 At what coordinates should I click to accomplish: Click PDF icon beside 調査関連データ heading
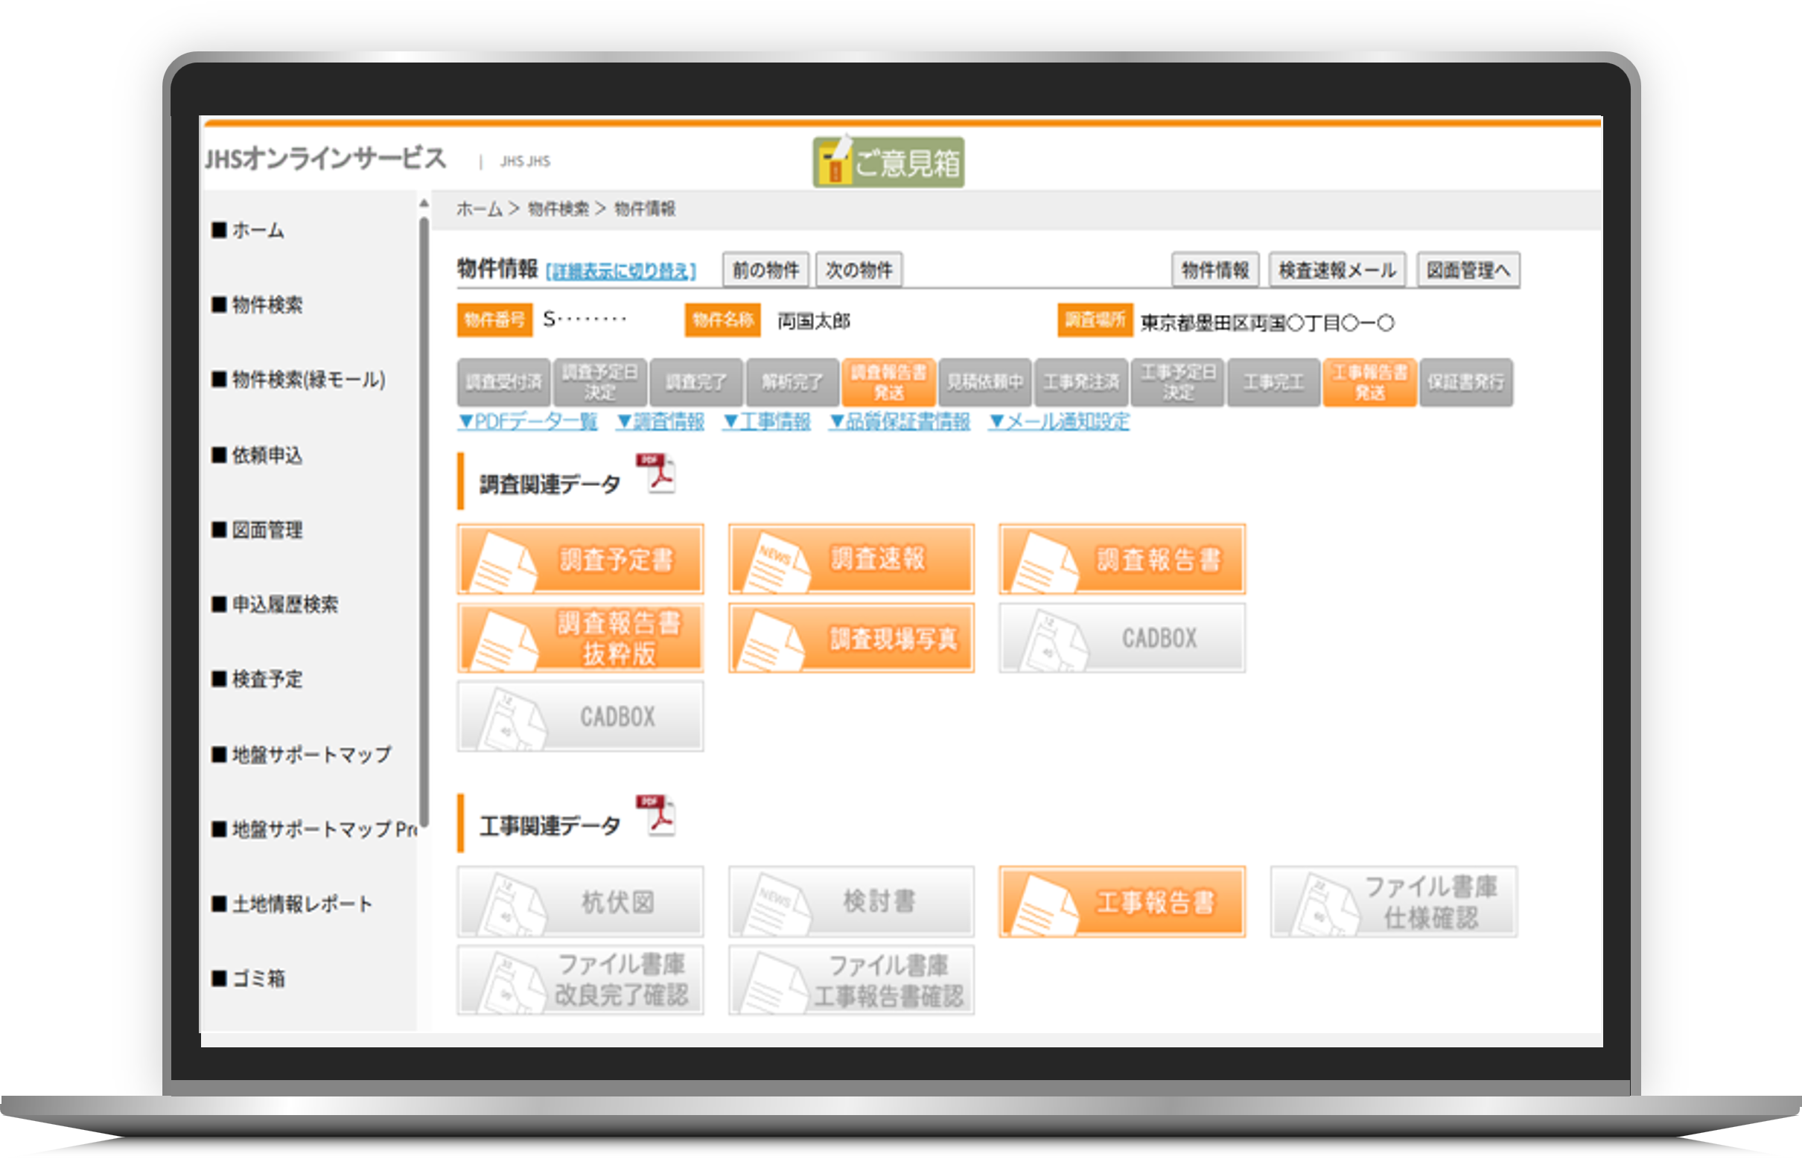pyautogui.click(x=655, y=473)
